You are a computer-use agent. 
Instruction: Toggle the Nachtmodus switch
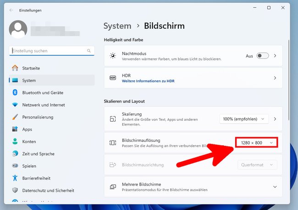pos(262,56)
